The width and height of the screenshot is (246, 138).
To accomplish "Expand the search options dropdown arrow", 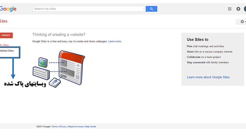I will 144,9.
